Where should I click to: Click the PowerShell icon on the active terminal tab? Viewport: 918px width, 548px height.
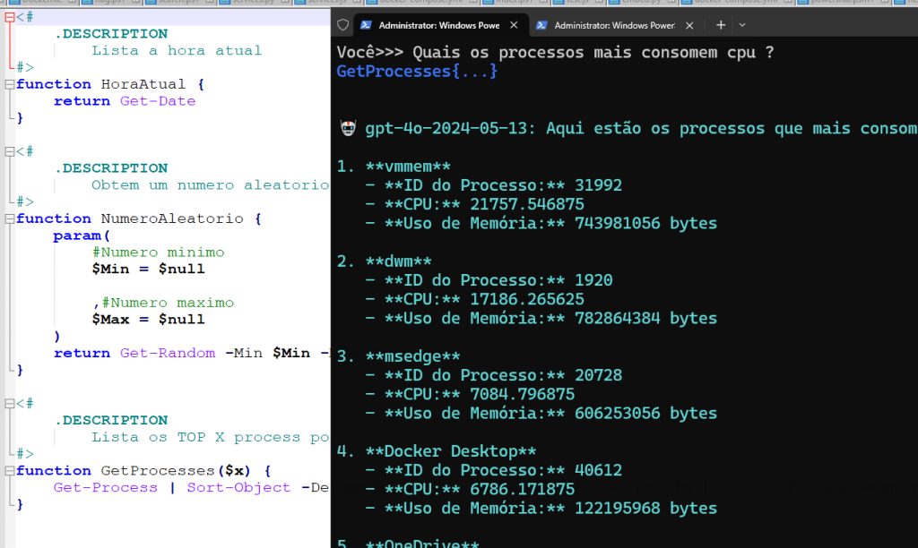pyautogui.click(x=366, y=25)
